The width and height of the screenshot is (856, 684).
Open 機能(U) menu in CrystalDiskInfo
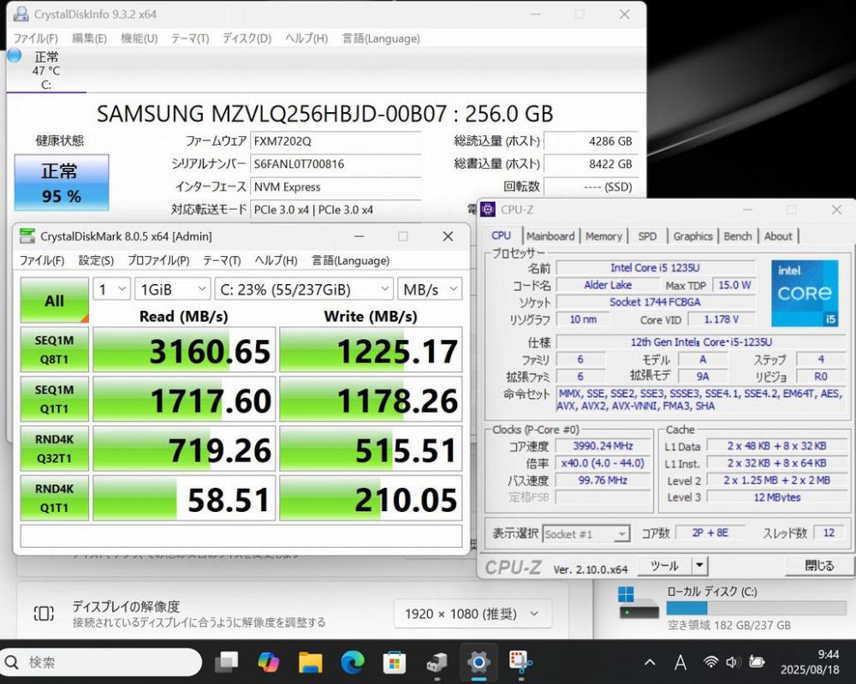[x=140, y=39]
